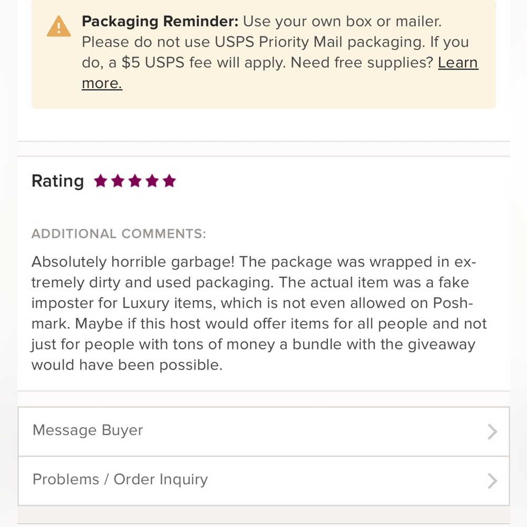Click the first rating star
This screenshot has height=527, width=527.
tap(101, 182)
